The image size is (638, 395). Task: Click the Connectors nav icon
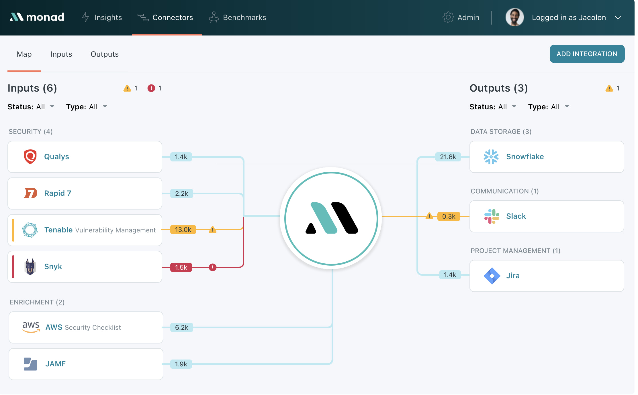click(x=143, y=17)
